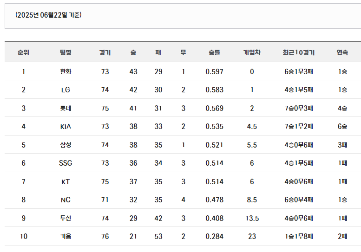
Task: Click 키움 recent record 1승1무8패
Action: pyautogui.click(x=299, y=236)
